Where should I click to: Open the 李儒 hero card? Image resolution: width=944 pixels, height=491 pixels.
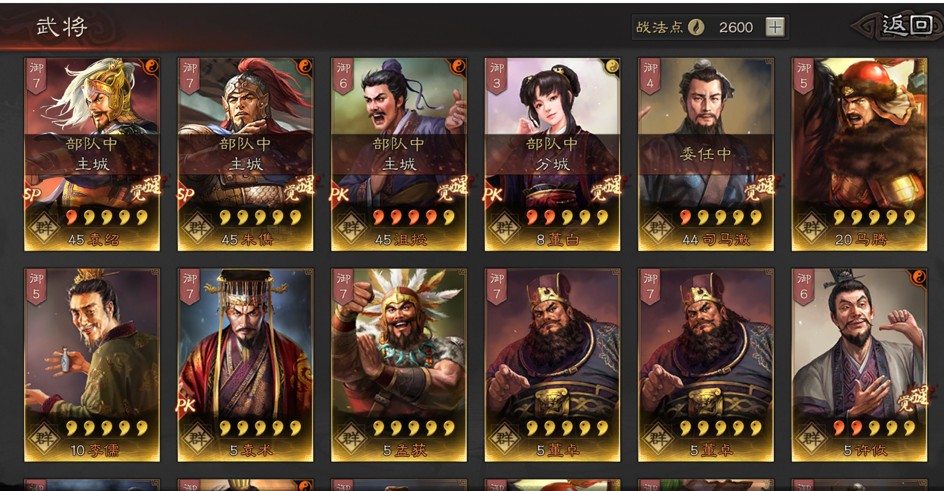[x=92, y=365]
